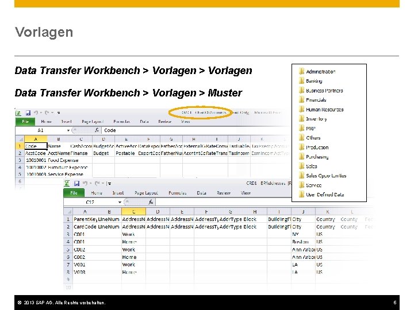Open Quick Access customize arrow, lower window
The width and height of the screenshot is (414, 310).
coord(109,184)
